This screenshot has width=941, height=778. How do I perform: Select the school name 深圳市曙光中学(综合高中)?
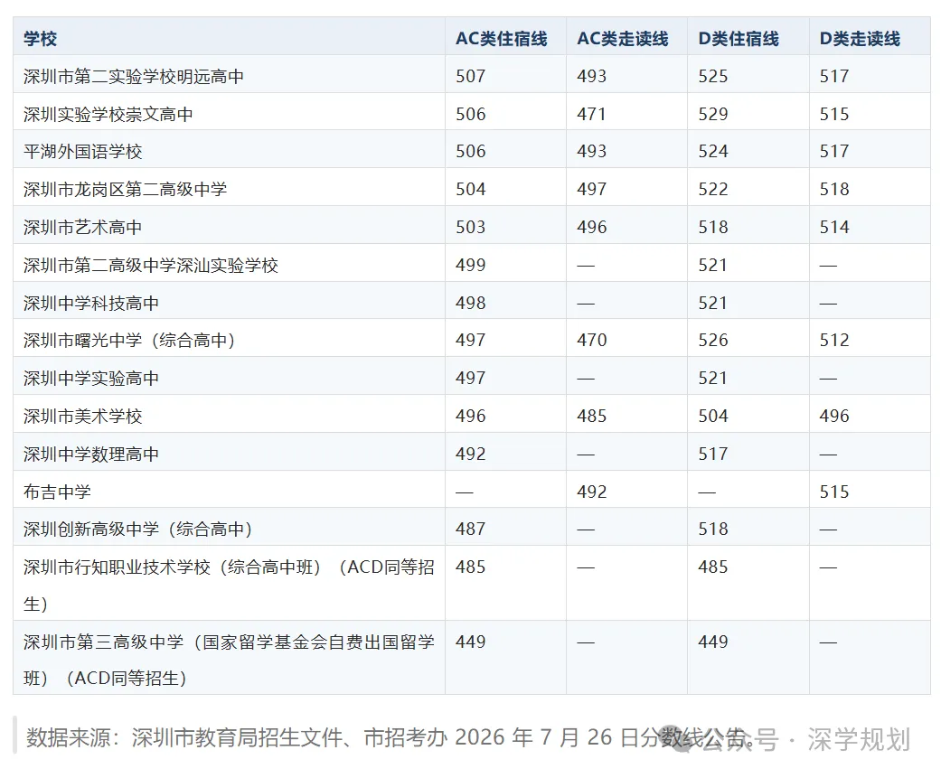click(129, 340)
